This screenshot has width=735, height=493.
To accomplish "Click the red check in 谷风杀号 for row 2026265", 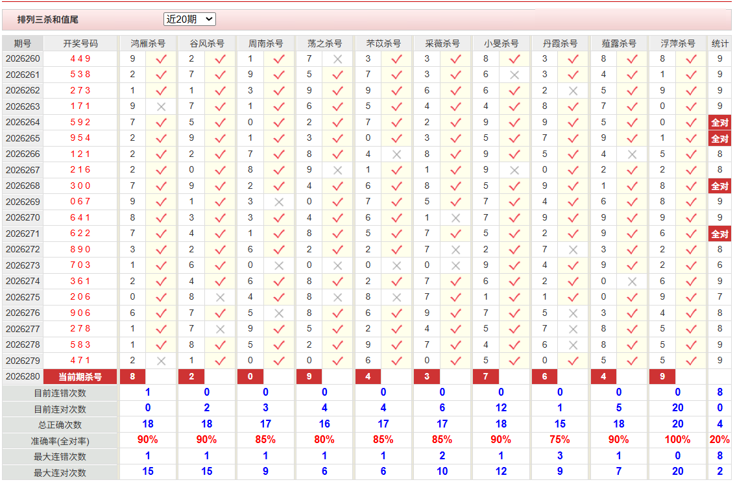I will (220, 139).
